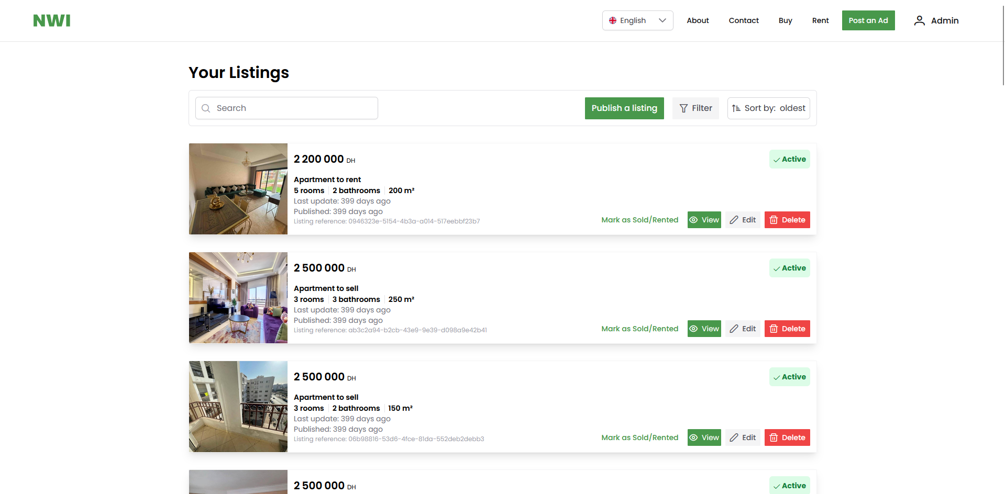Expand the language selector chevron
This screenshot has height=494, width=1005.
[663, 20]
